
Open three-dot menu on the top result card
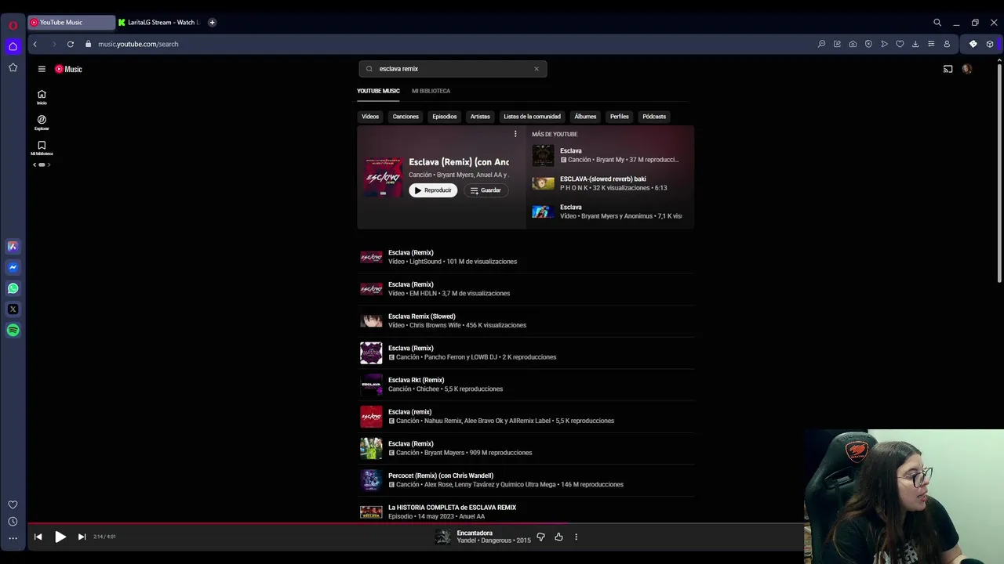point(515,134)
